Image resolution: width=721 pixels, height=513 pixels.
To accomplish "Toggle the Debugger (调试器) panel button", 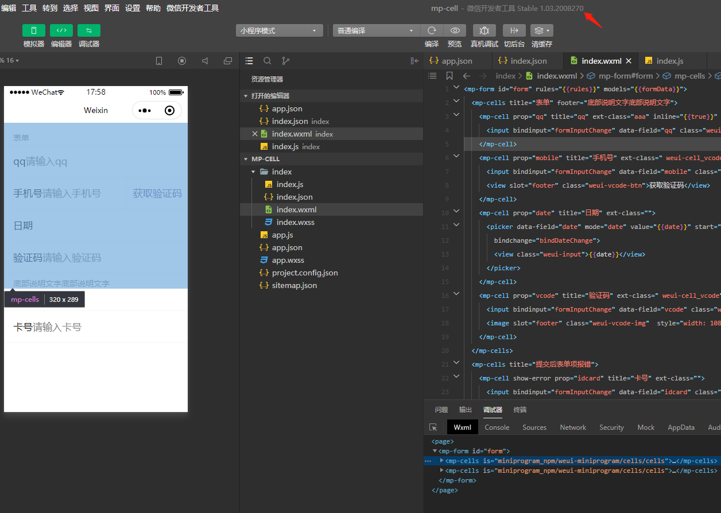I will [x=89, y=30].
